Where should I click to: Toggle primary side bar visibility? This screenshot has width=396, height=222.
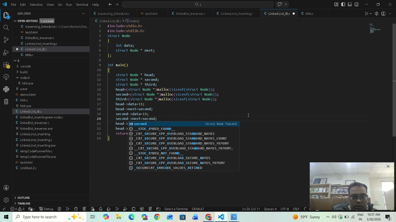[343, 4]
